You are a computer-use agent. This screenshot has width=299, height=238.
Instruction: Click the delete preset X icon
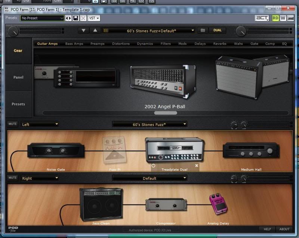click(83, 18)
